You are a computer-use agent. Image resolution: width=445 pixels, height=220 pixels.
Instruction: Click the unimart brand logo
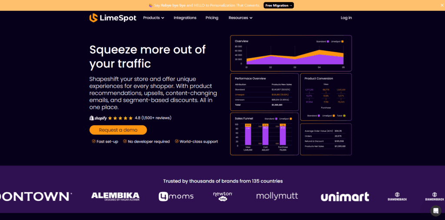click(345, 197)
